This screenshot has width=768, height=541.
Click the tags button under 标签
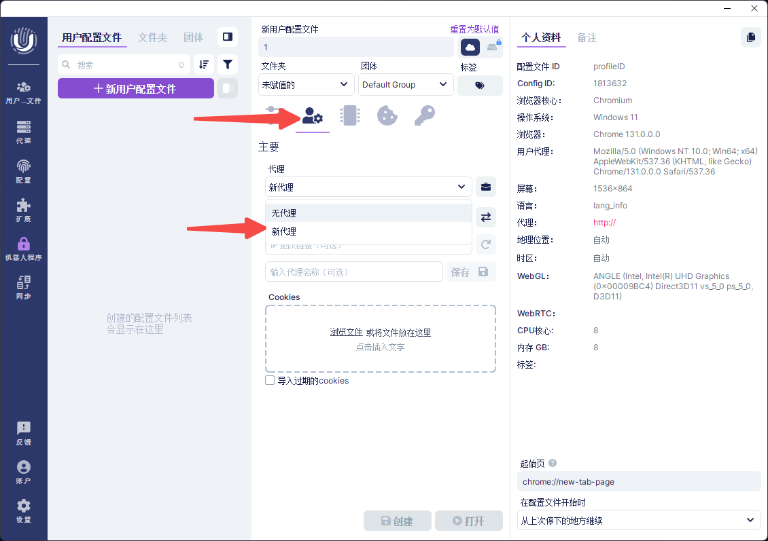[480, 86]
